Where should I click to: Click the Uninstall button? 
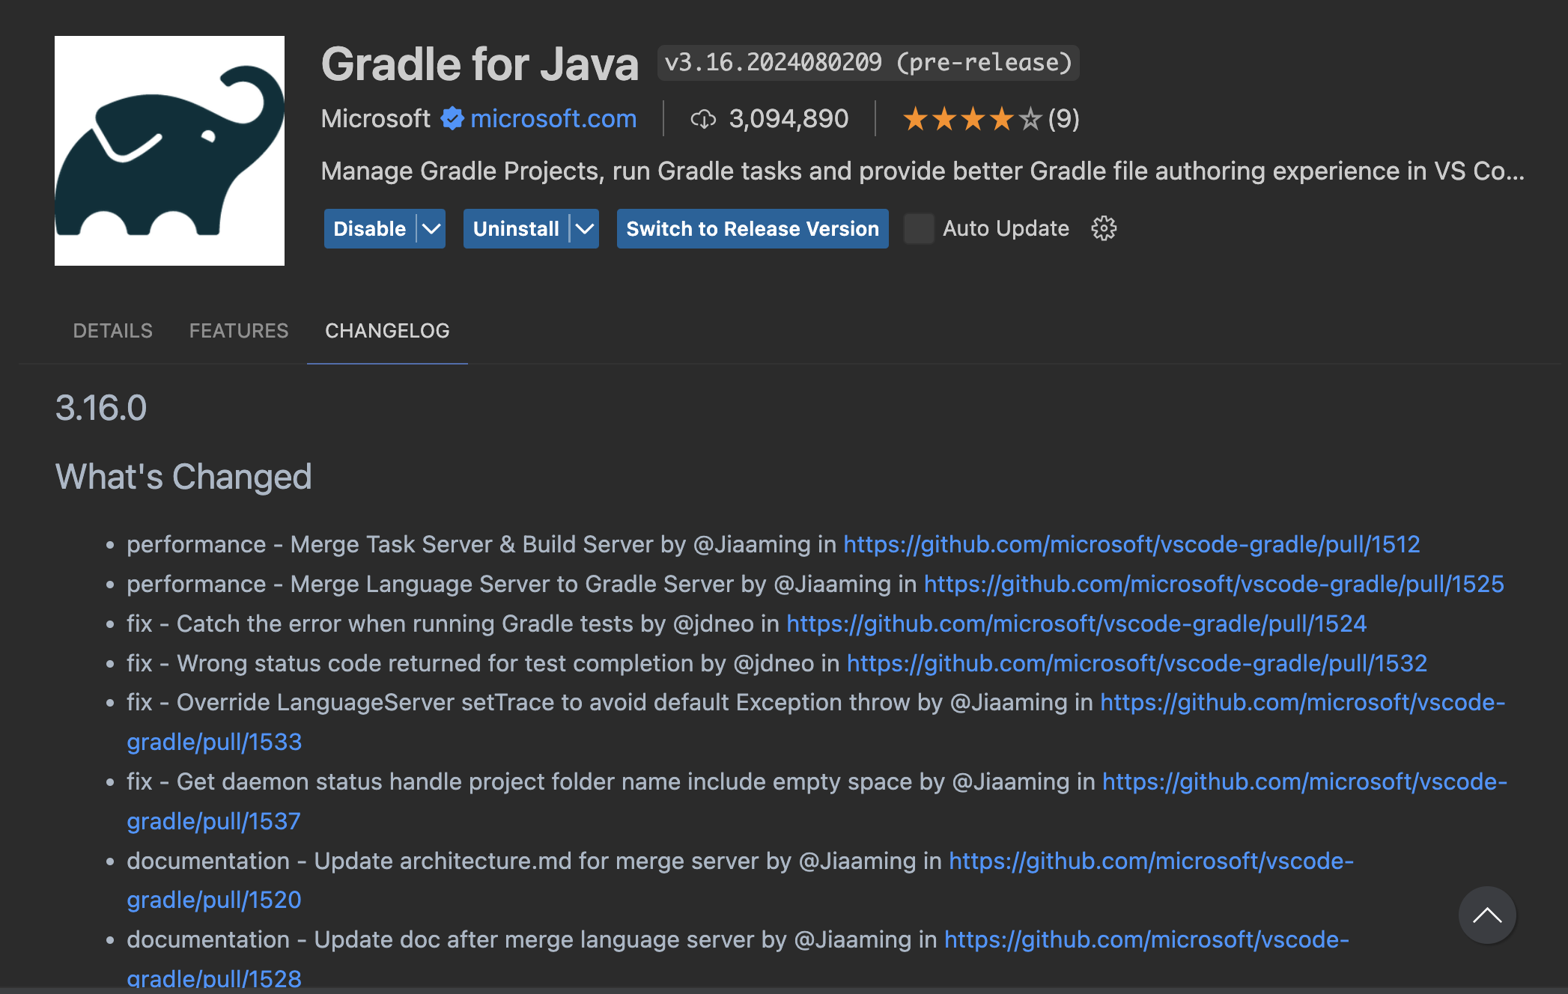[516, 228]
